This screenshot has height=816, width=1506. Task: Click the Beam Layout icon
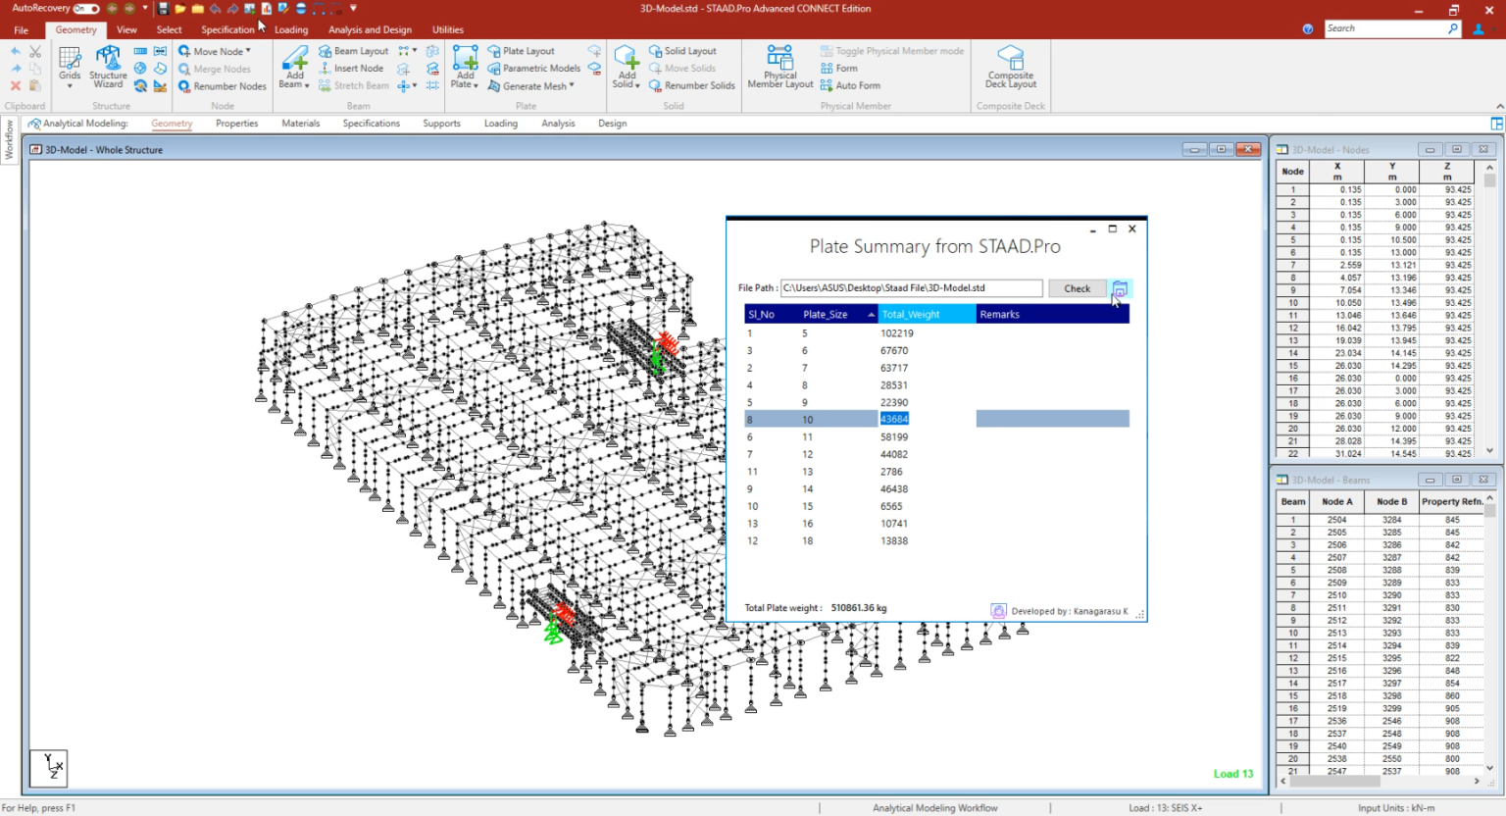click(326, 51)
